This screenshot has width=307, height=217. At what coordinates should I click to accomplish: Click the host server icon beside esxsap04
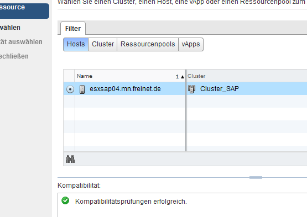(x=82, y=89)
